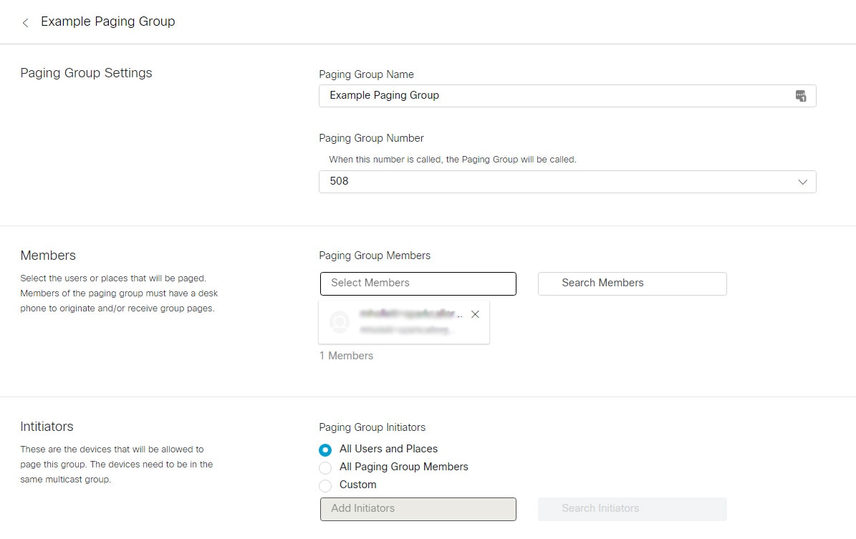Choose All Paging Group Members as initiators

(325, 467)
